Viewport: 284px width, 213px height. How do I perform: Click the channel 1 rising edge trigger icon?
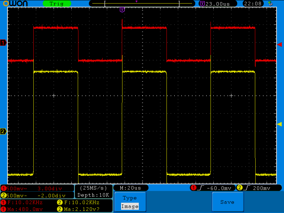(201, 188)
